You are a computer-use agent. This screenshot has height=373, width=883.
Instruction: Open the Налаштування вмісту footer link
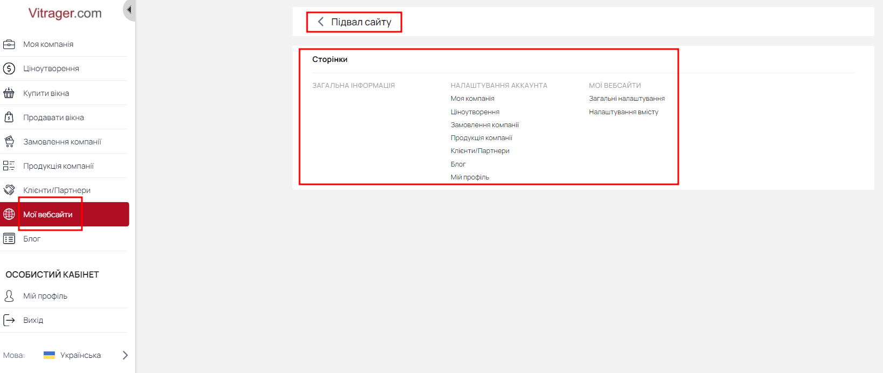623,112
